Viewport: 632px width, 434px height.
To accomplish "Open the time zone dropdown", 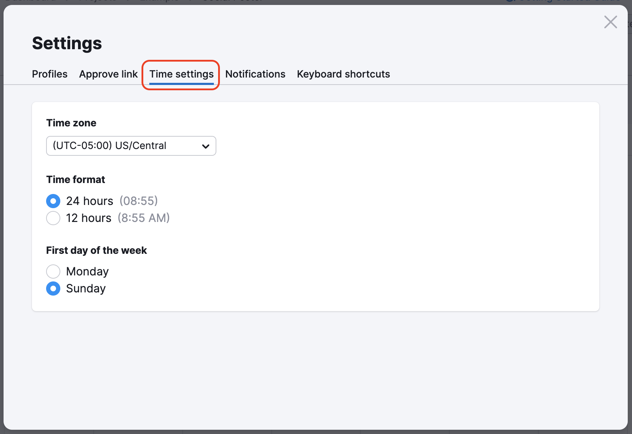I will click(x=131, y=145).
